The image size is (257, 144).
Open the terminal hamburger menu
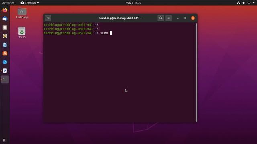pos(169,18)
